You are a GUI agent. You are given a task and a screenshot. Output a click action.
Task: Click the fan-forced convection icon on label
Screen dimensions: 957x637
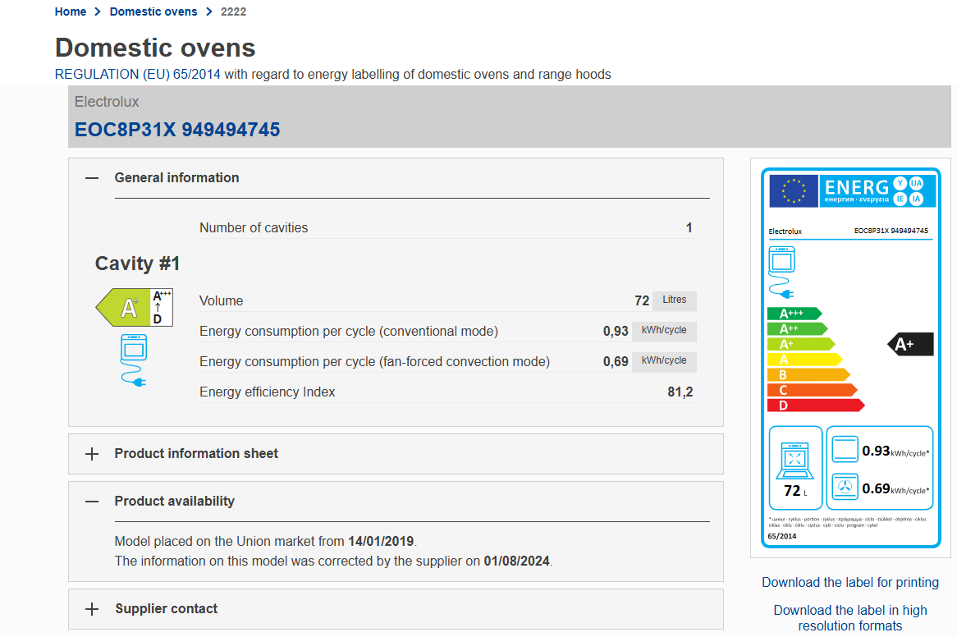coord(845,488)
